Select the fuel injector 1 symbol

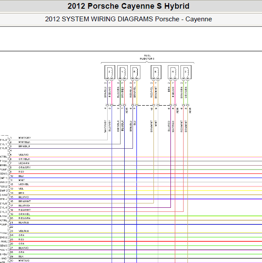click(122, 72)
